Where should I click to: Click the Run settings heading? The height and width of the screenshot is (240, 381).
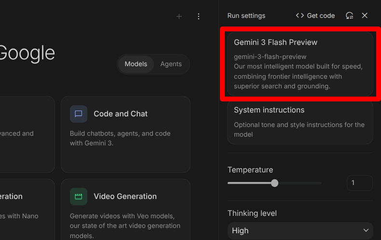pos(246,15)
